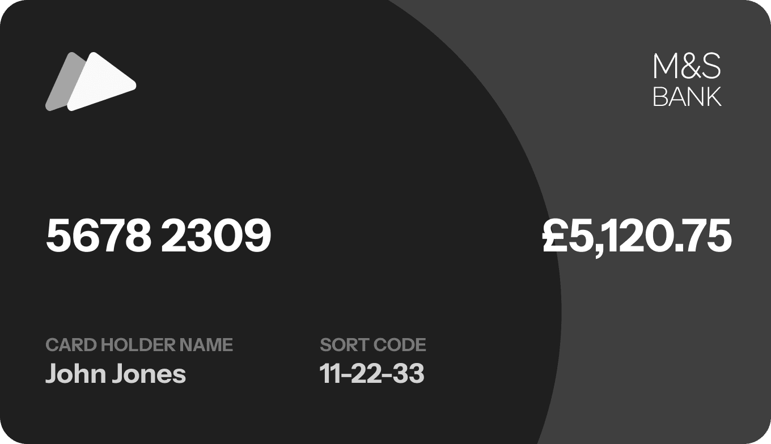This screenshot has width=771, height=444.
Task: Click the 5,120 part of the balance
Action: (619, 236)
